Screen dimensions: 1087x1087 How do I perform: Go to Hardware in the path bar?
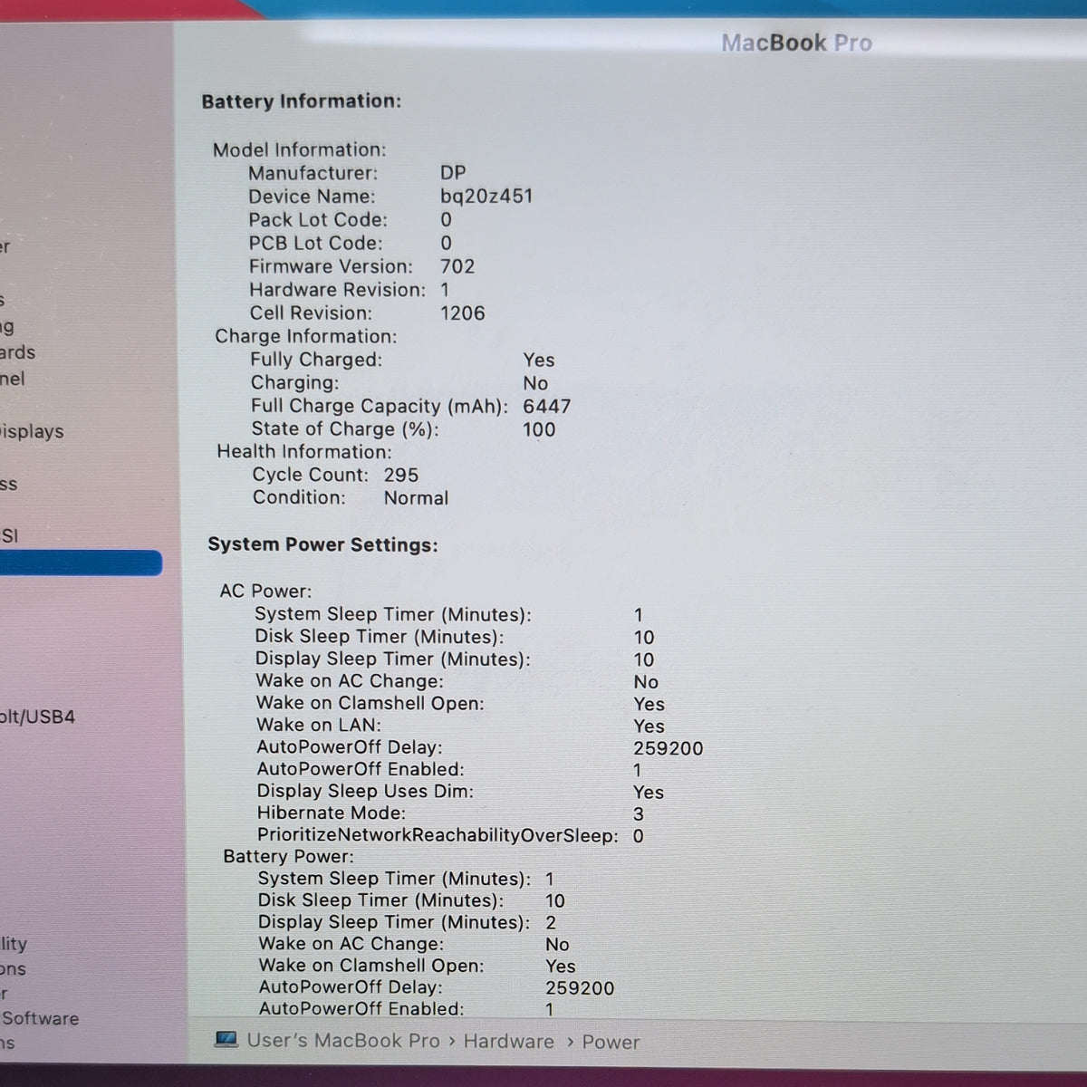508,1042
